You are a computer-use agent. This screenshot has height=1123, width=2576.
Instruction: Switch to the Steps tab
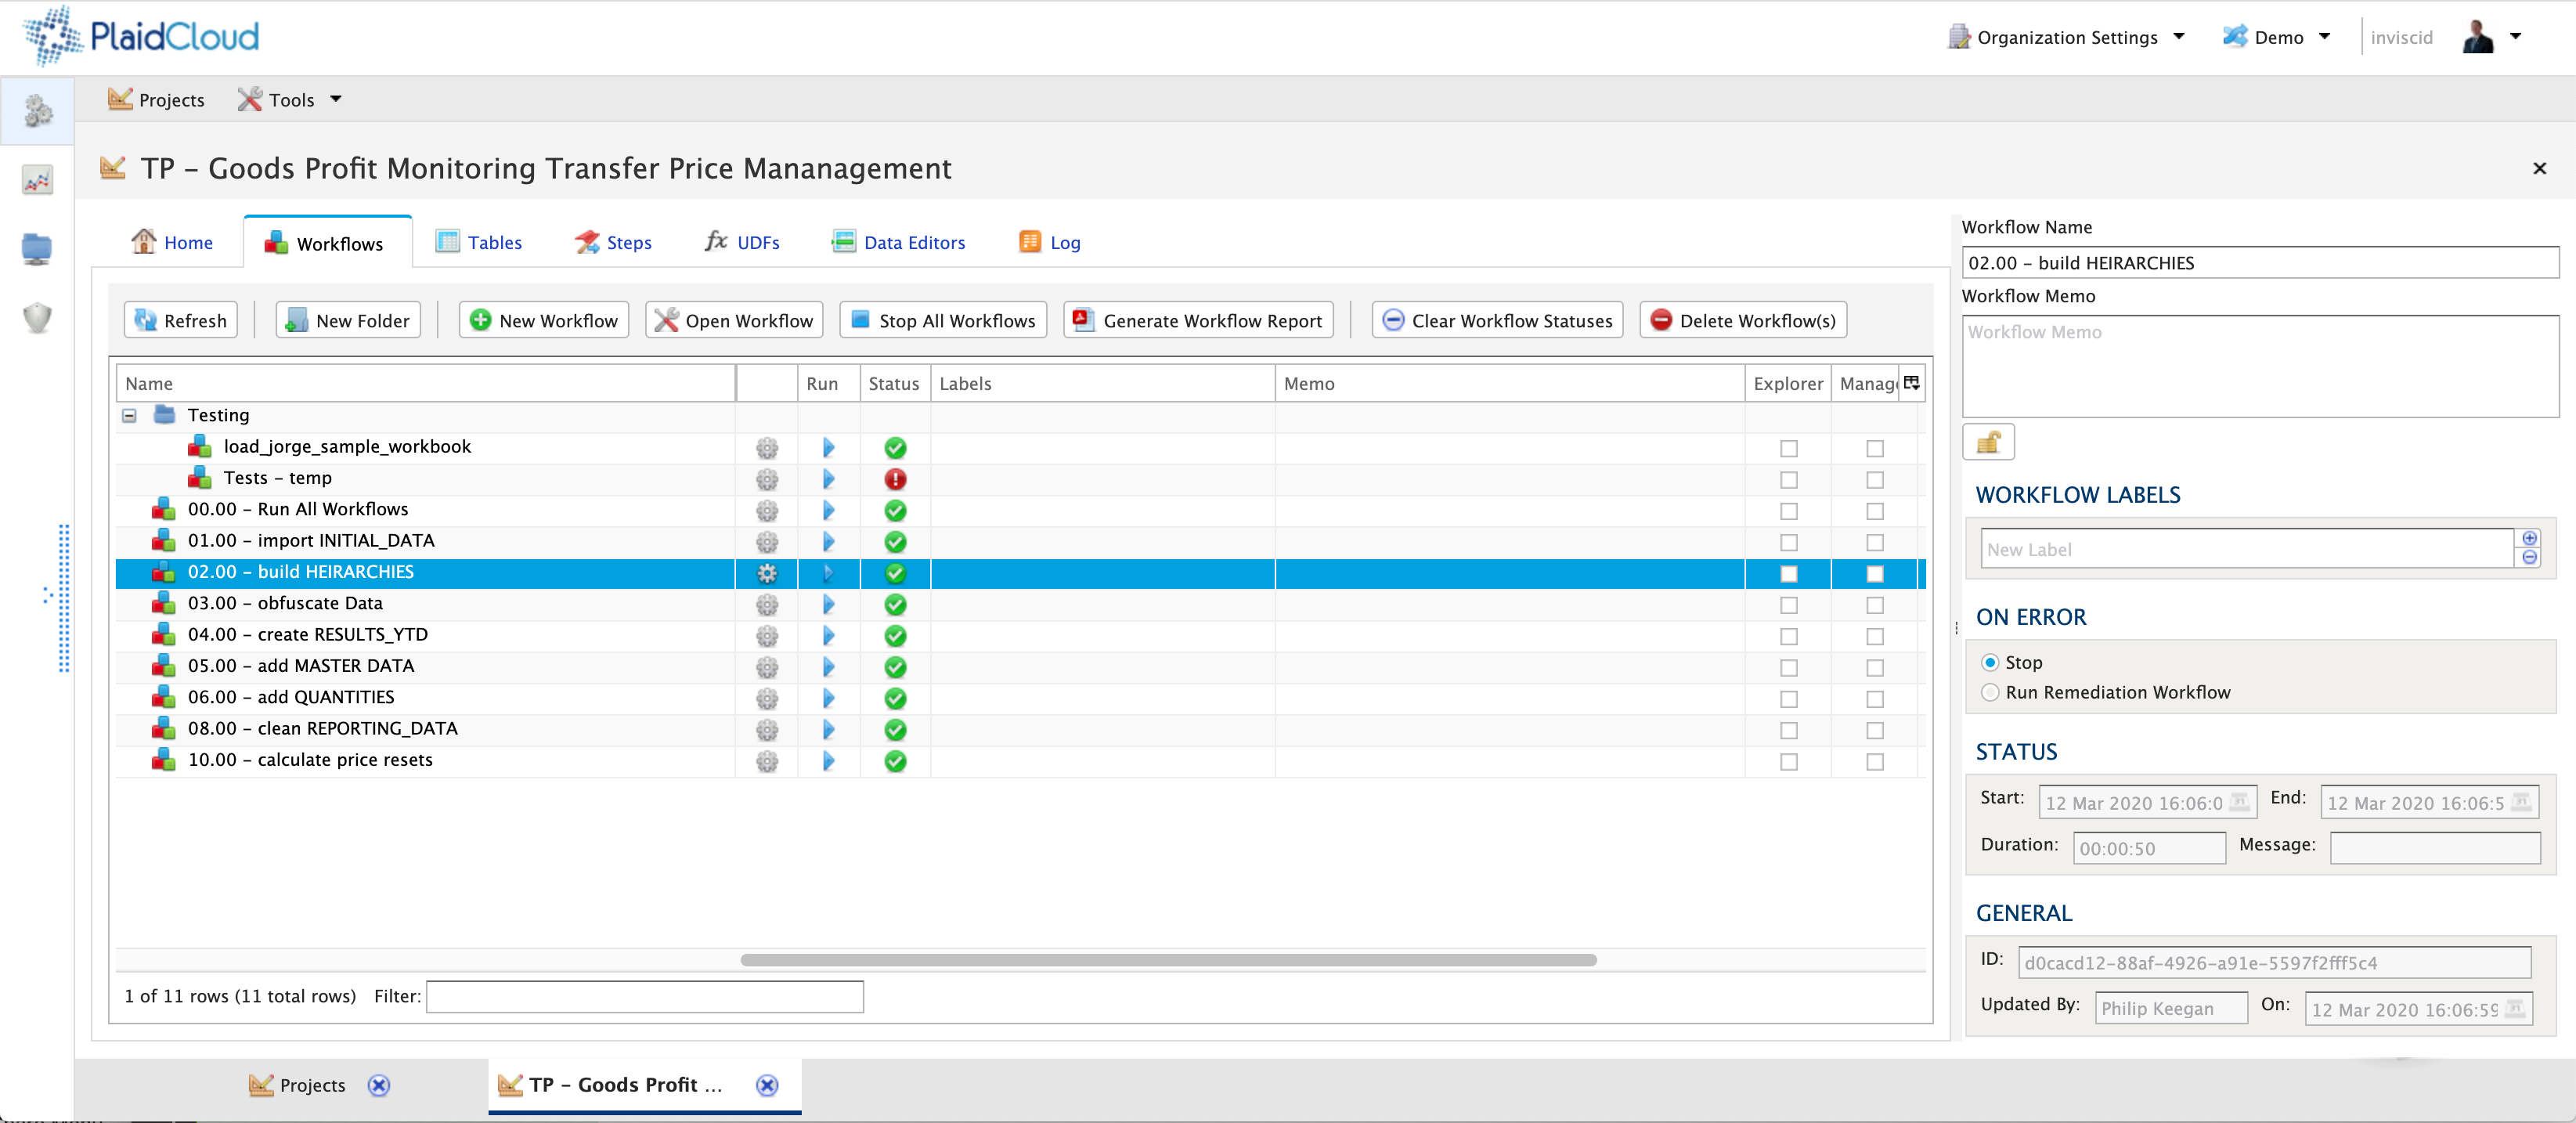613,242
